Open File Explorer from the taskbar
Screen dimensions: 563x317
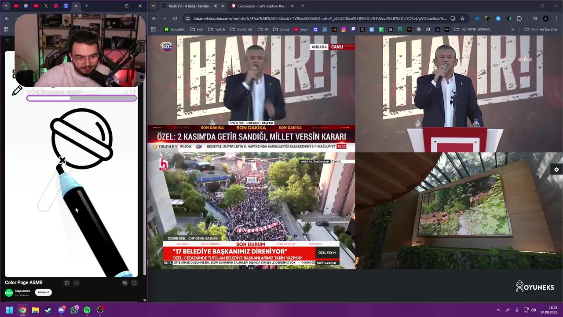pyautogui.click(x=35, y=310)
